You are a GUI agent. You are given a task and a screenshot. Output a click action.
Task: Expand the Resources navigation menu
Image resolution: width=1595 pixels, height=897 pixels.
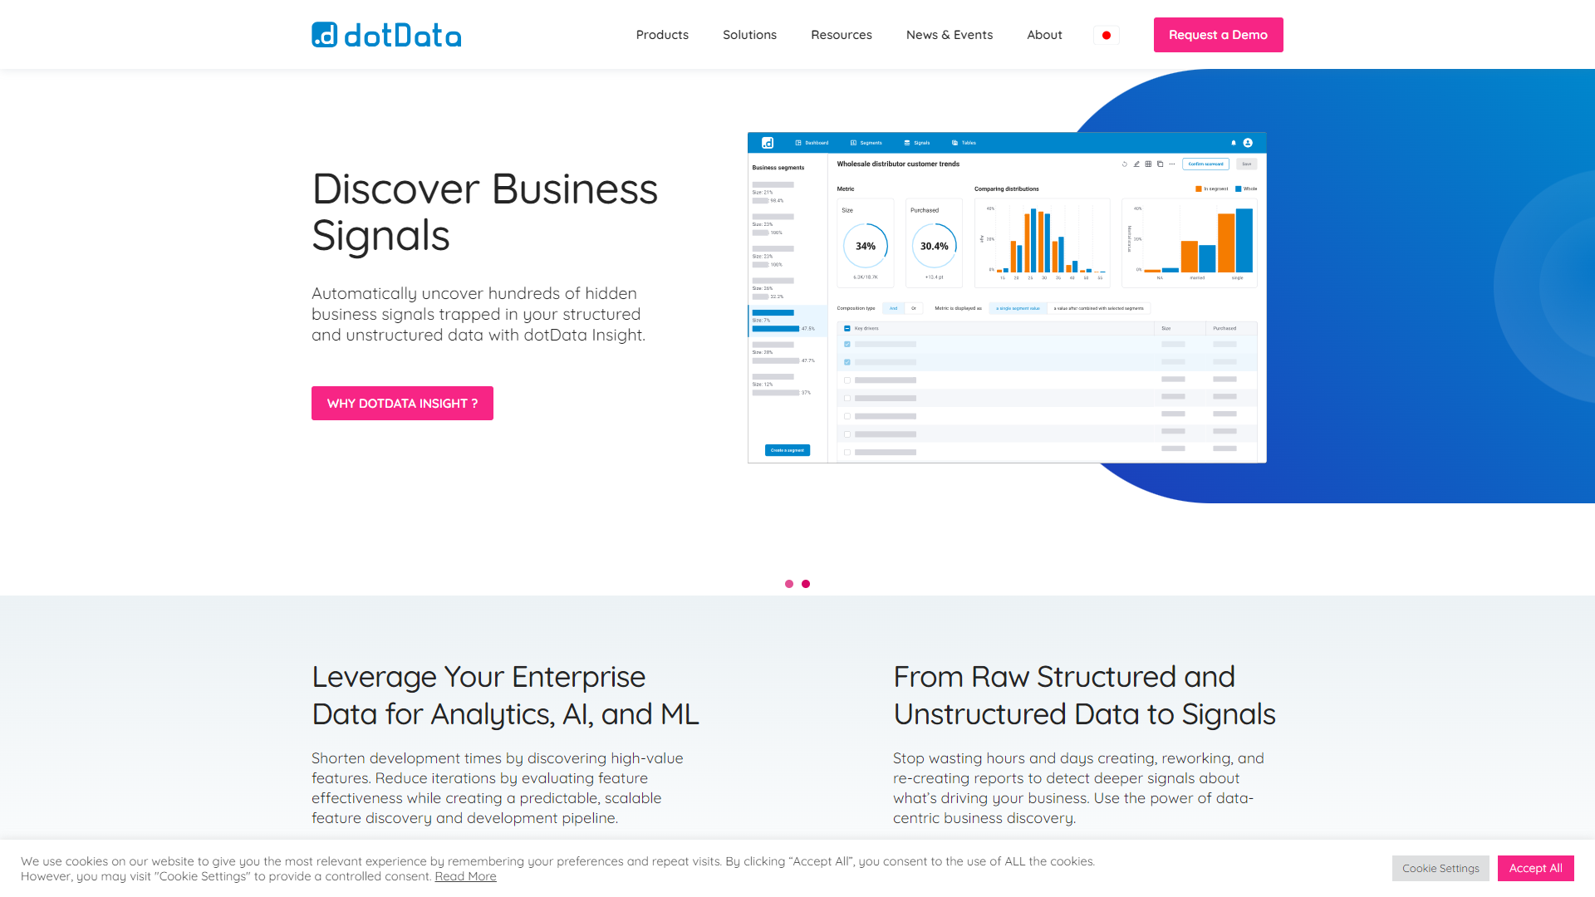(842, 34)
